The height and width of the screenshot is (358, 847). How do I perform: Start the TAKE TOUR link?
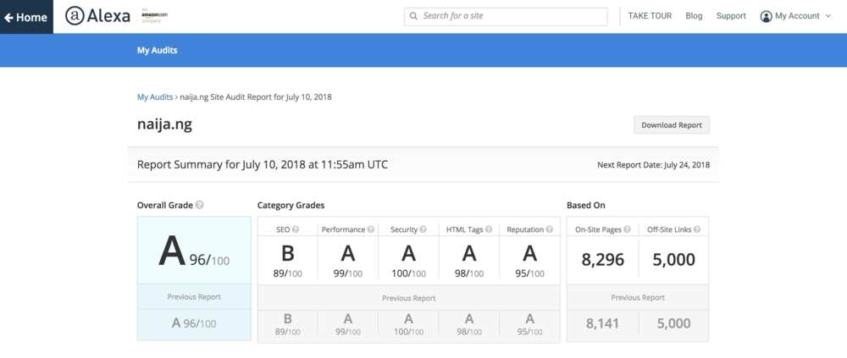[x=650, y=16]
